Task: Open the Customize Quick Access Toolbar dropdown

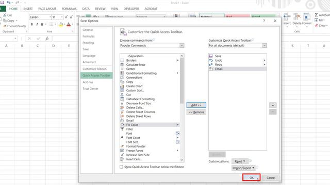Action: pyautogui.click(x=265, y=46)
